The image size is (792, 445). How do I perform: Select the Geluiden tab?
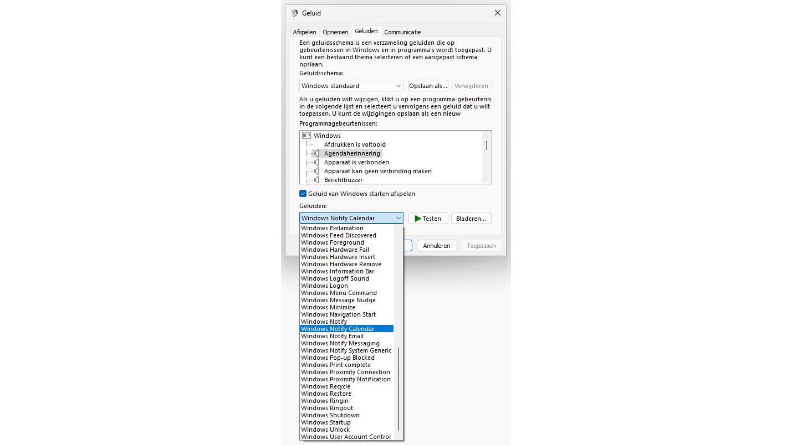tap(366, 32)
